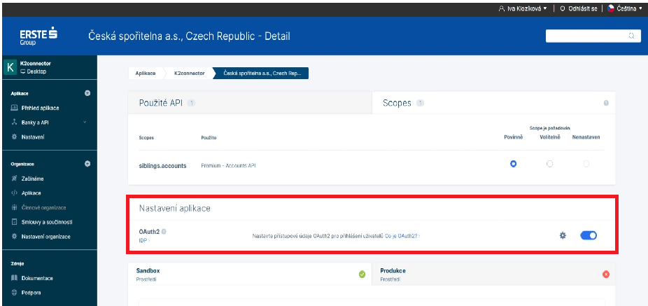Screen dimensions: 648x306
Task: Click Odhlásit se link
Action: [x=579, y=8]
